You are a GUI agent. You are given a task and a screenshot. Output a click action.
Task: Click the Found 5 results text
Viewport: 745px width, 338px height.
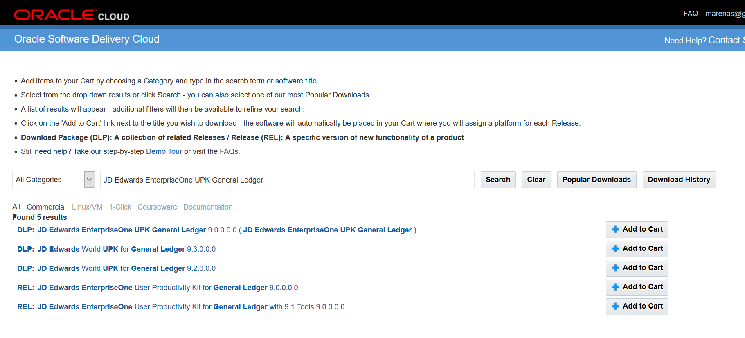(40, 217)
